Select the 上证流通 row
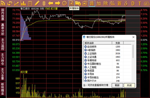 pyautogui.click(x=107, y=57)
